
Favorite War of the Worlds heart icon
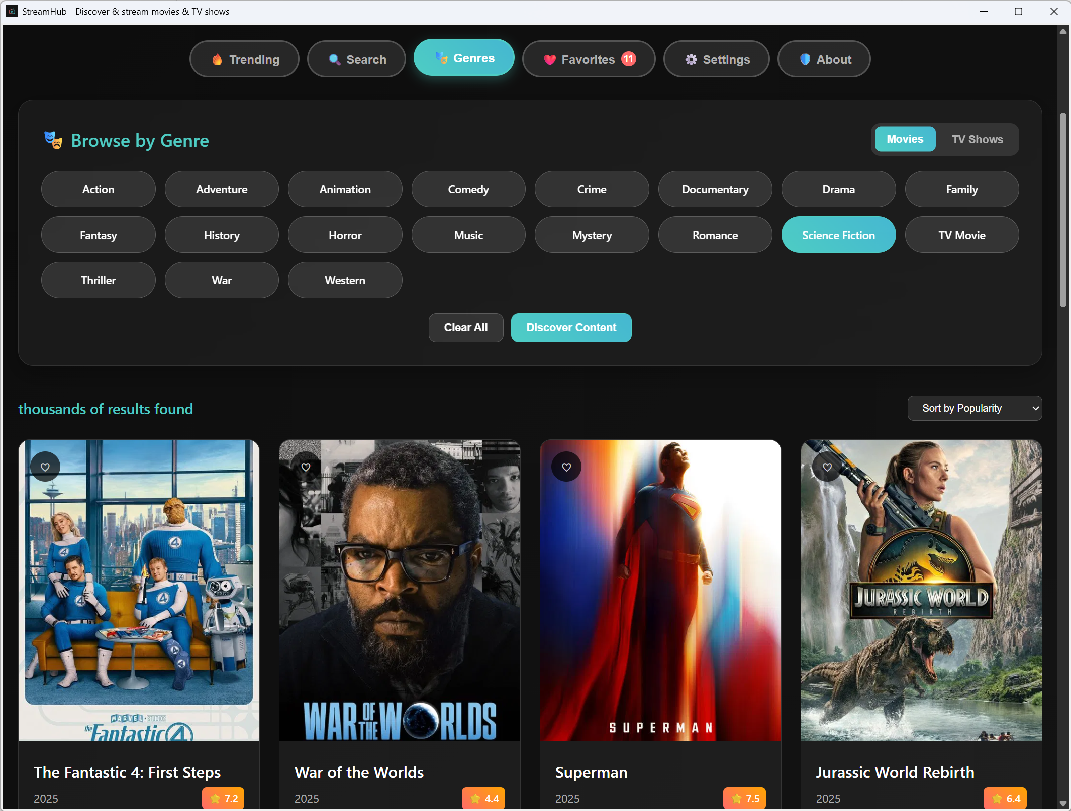[306, 467]
